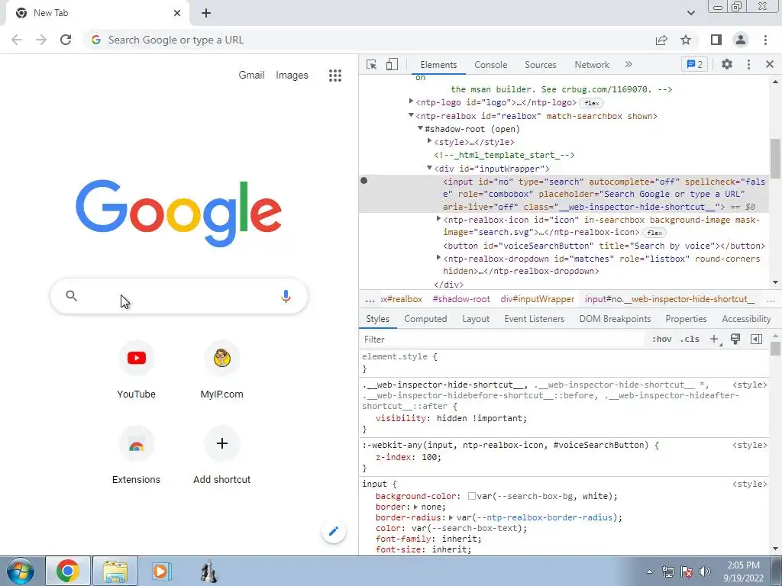Toggle the computed styles sidebar icon
Screen dimensions: 782x586
pyautogui.click(x=756, y=339)
